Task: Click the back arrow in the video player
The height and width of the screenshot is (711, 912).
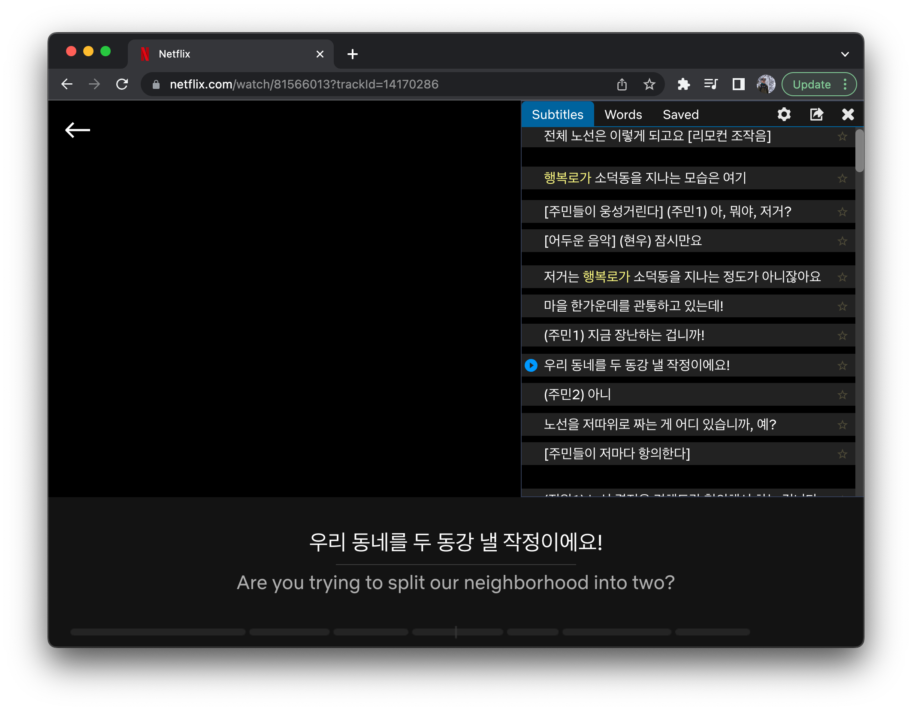Action: [x=78, y=130]
